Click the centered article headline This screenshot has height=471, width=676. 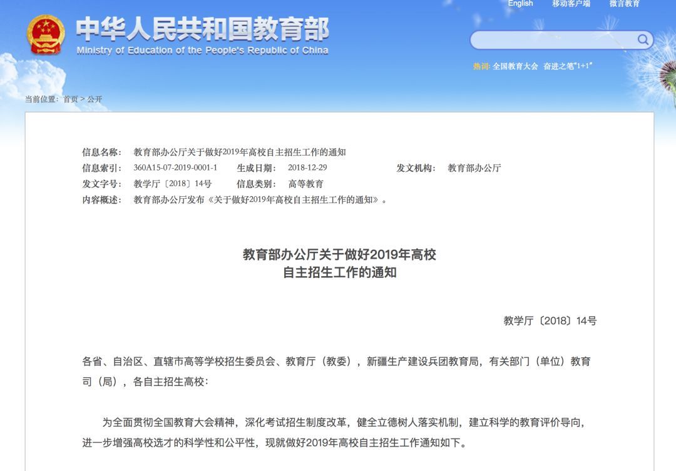point(339,263)
